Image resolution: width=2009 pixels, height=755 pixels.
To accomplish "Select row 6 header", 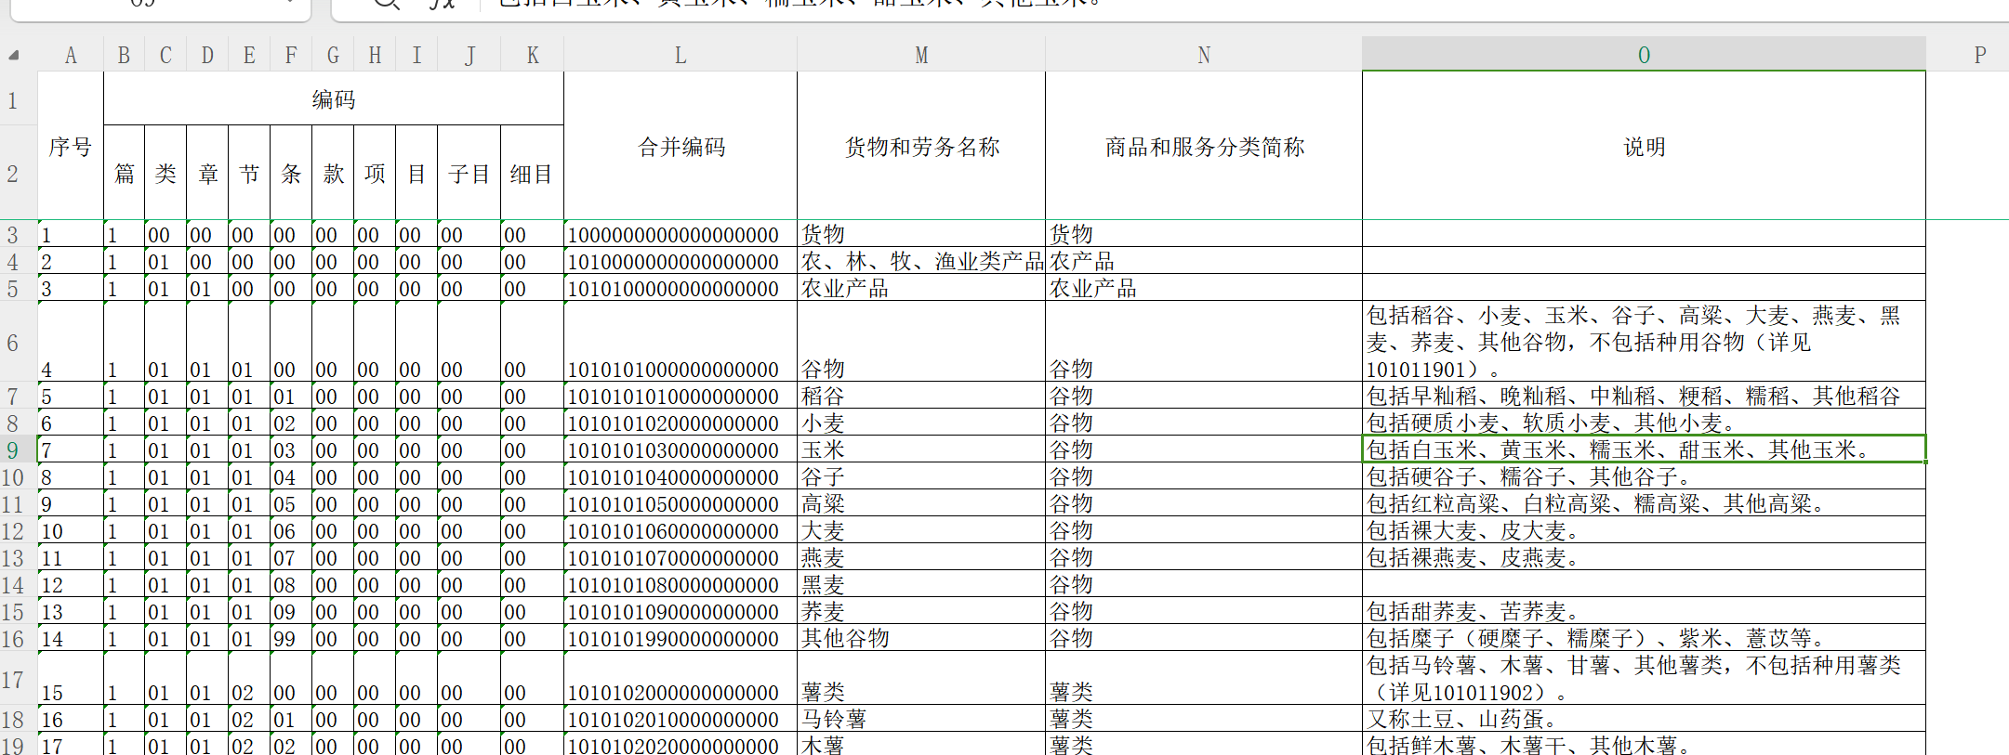I will pos(13,343).
